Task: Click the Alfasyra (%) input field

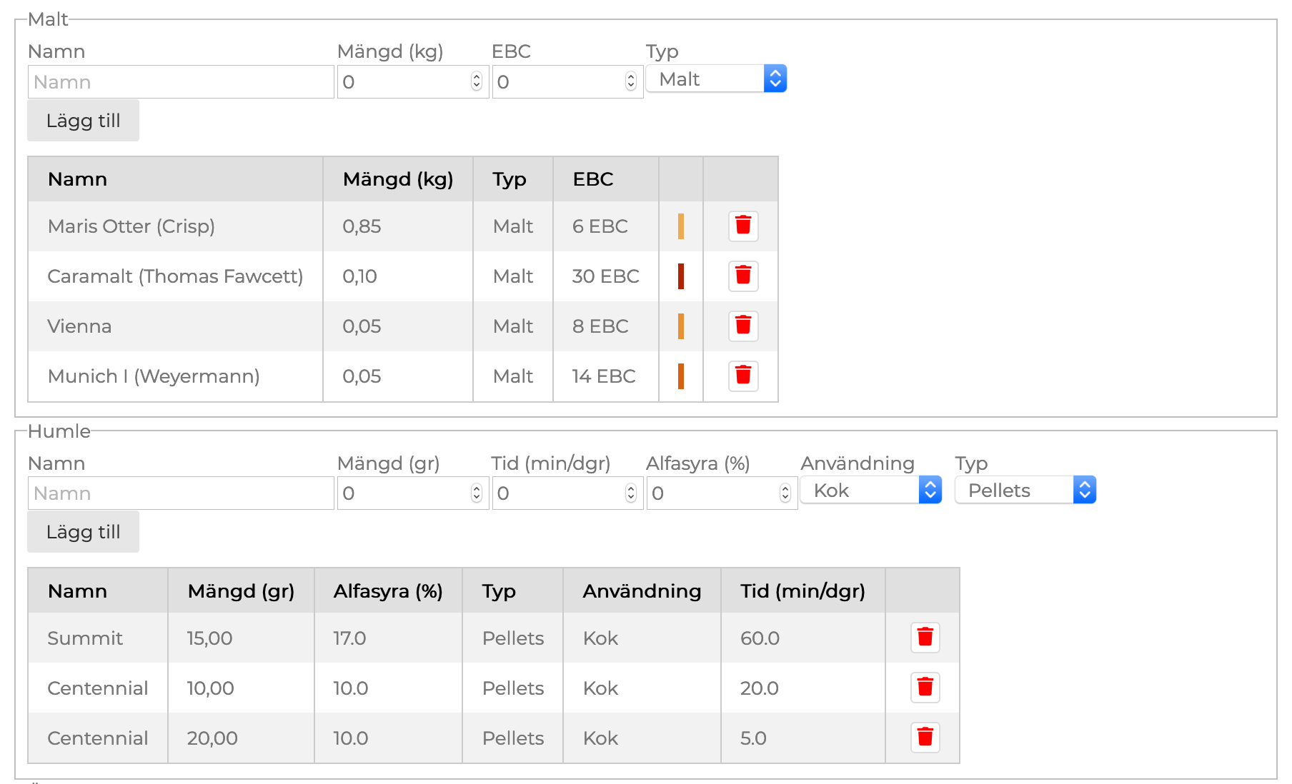Action: pyautogui.click(x=713, y=493)
